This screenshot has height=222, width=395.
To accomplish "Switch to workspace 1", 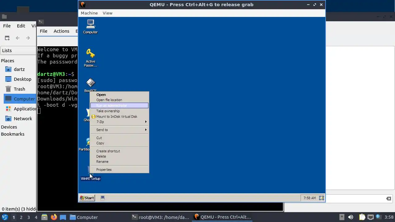I will pyautogui.click(x=14, y=217).
